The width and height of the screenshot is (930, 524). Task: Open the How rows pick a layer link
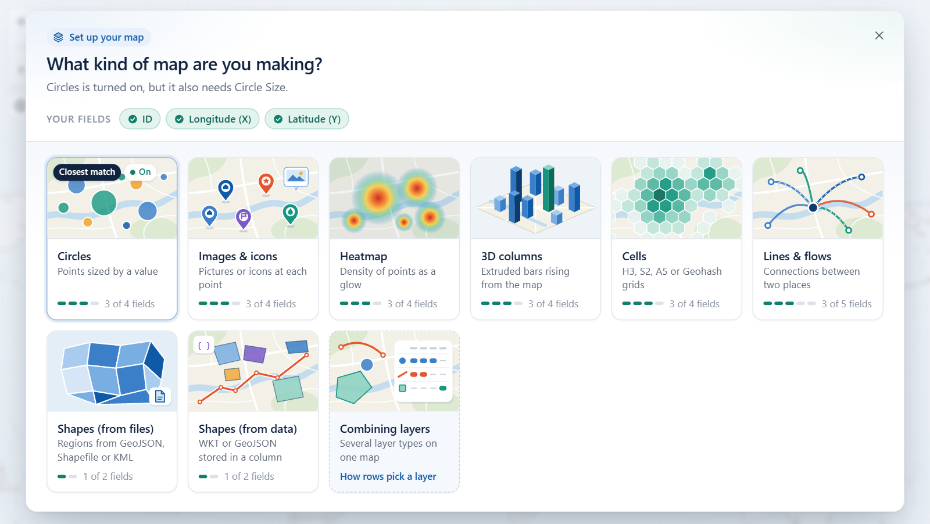tap(388, 476)
